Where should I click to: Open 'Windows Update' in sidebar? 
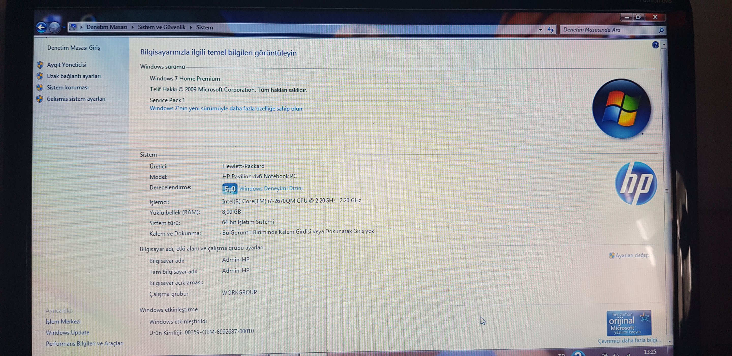point(68,332)
